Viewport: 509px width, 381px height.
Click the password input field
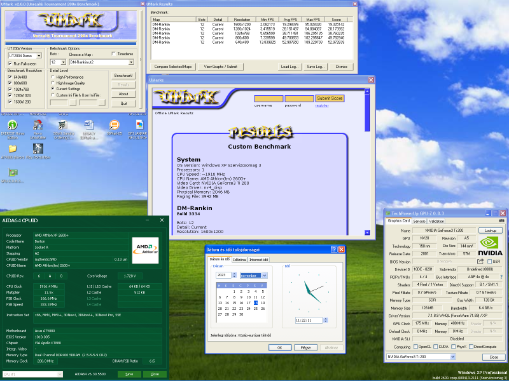coord(299,98)
